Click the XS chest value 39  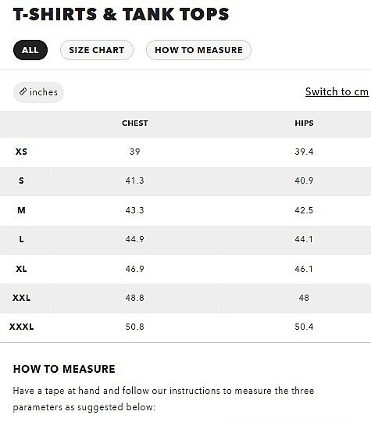135,152
